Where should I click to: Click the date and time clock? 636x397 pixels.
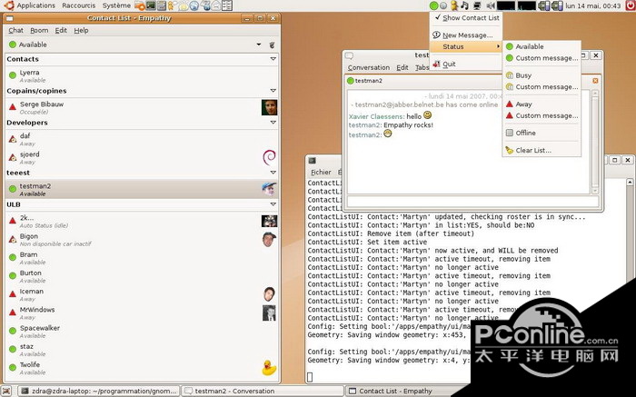pyautogui.click(x=593, y=5)
